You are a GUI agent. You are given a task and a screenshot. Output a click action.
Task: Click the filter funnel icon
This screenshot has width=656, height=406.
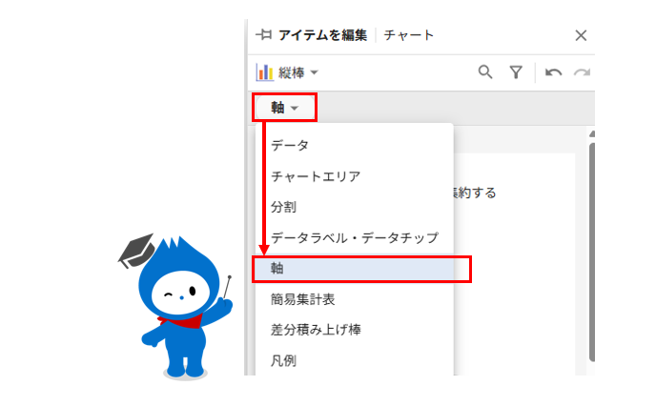point(516,72)
